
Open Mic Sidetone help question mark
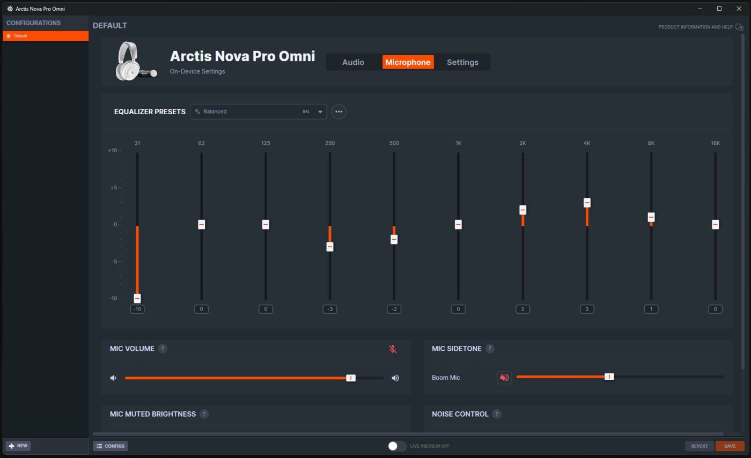(x=490, y=349)
